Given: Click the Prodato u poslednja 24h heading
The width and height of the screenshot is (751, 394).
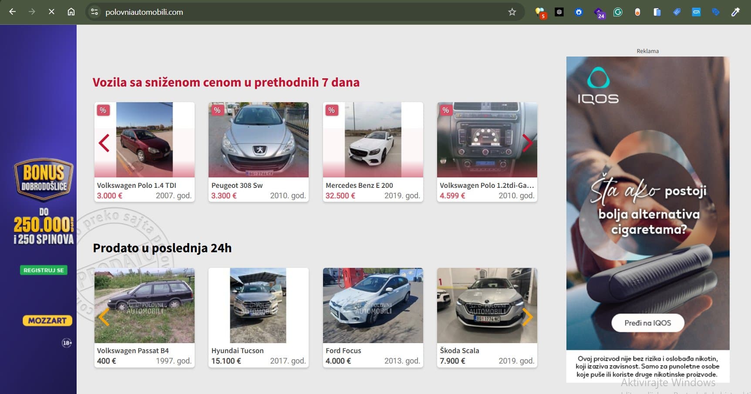Looking at the screenshot, I should tap(162, 248).
